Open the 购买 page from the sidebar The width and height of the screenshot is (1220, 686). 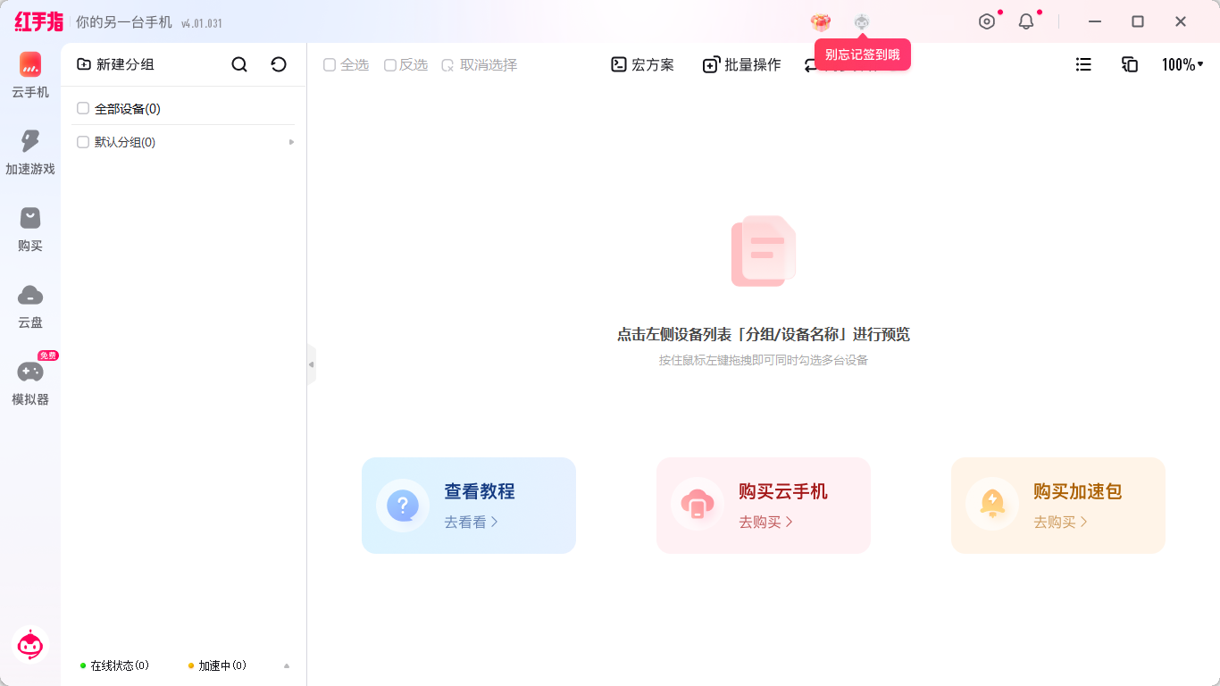click(x=29, y=230)
